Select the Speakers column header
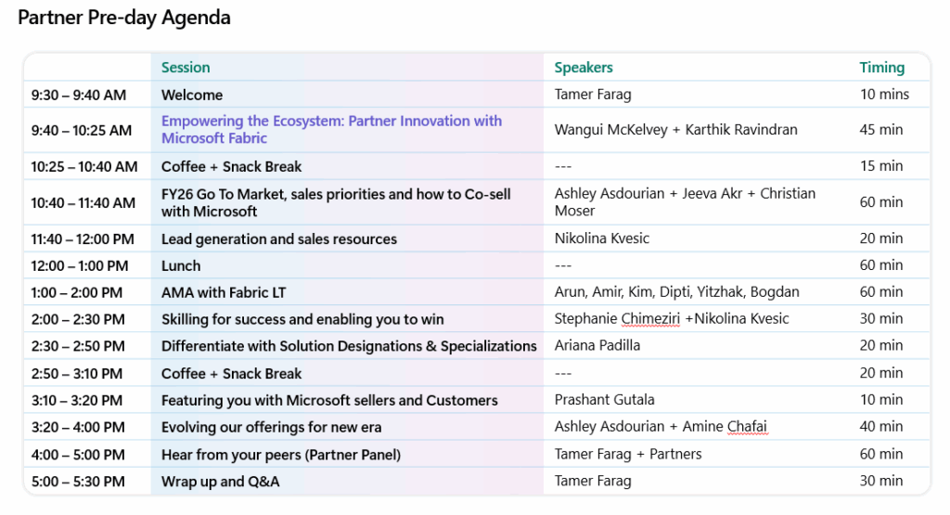This screenshot has height=515, width=950. tap(584, 68)
